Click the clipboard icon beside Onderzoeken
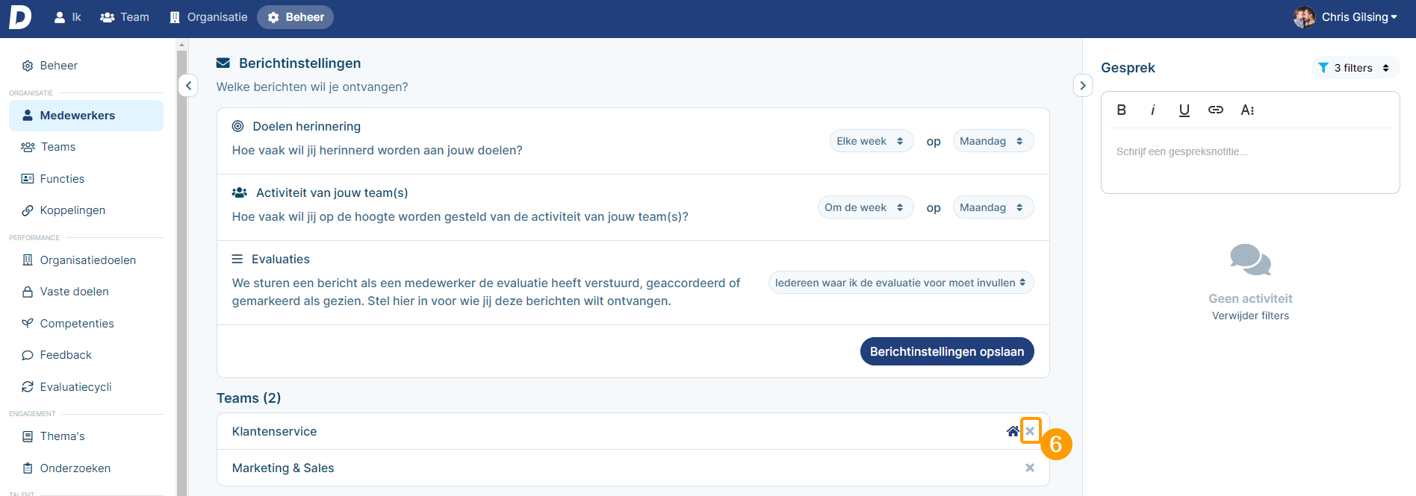 tap(28, 468)
